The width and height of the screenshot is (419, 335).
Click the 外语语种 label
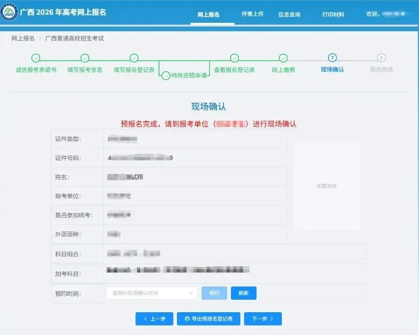click(x=68, y=234)
